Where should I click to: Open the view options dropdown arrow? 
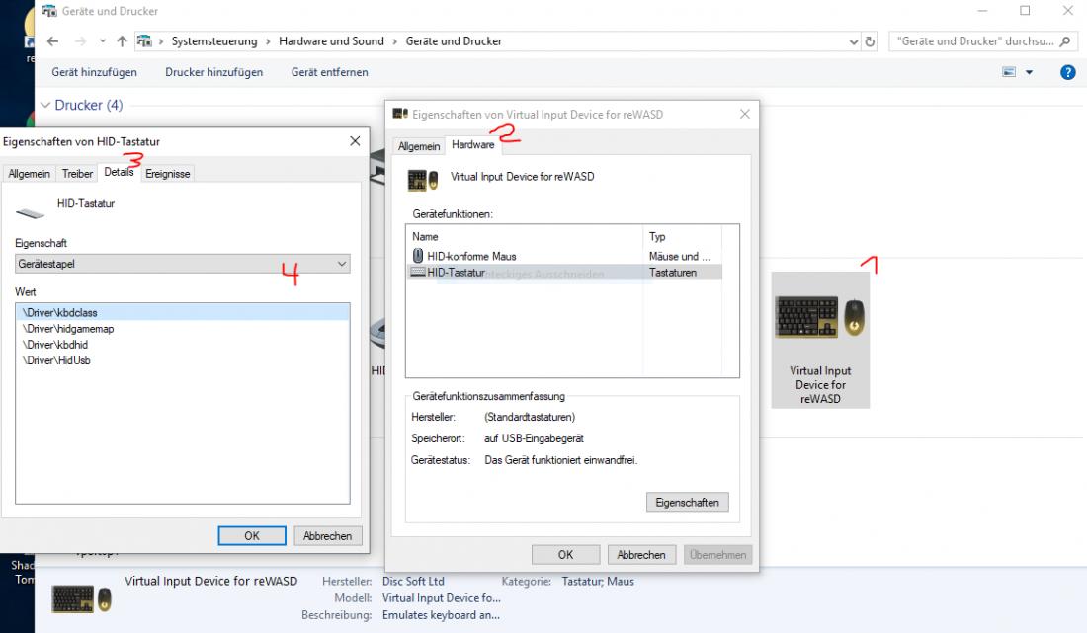click(1029, 72)
